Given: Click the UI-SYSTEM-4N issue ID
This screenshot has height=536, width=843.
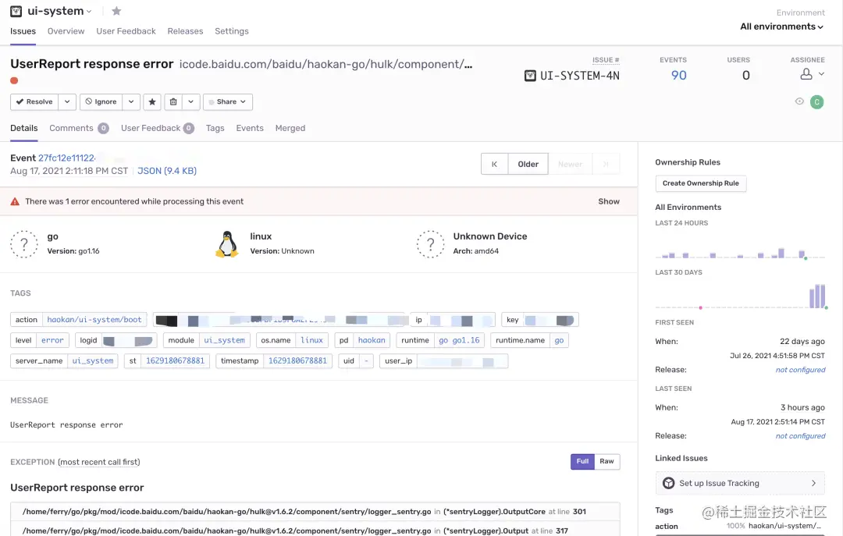Looking at the screenshot, I should pyautogui.click(x=579, y=76).
